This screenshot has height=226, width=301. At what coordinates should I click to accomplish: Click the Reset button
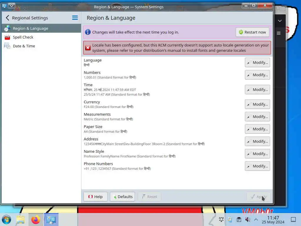pyautogui.click(x=149, y=197)
